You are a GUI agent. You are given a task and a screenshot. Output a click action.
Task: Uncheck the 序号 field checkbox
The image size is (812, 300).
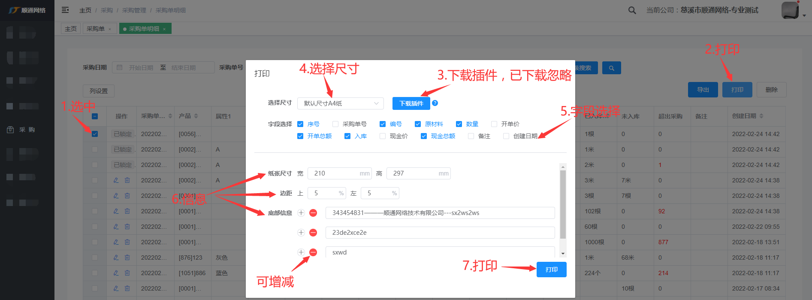pos(300,124)
